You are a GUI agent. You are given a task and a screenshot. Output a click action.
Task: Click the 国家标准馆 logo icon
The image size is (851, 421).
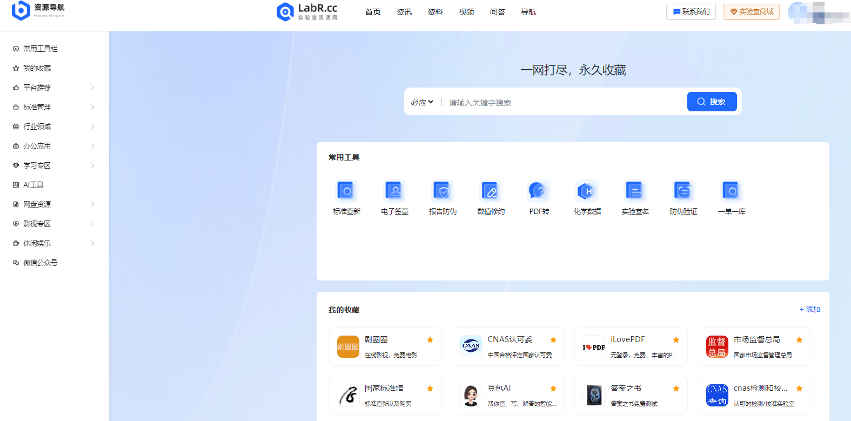click(348, 395)
